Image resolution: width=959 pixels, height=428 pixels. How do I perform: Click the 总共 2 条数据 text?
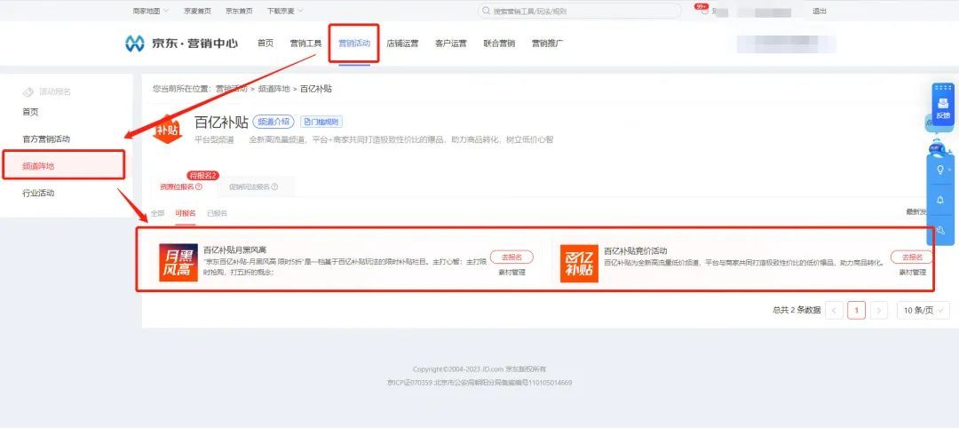pos(797,311)
